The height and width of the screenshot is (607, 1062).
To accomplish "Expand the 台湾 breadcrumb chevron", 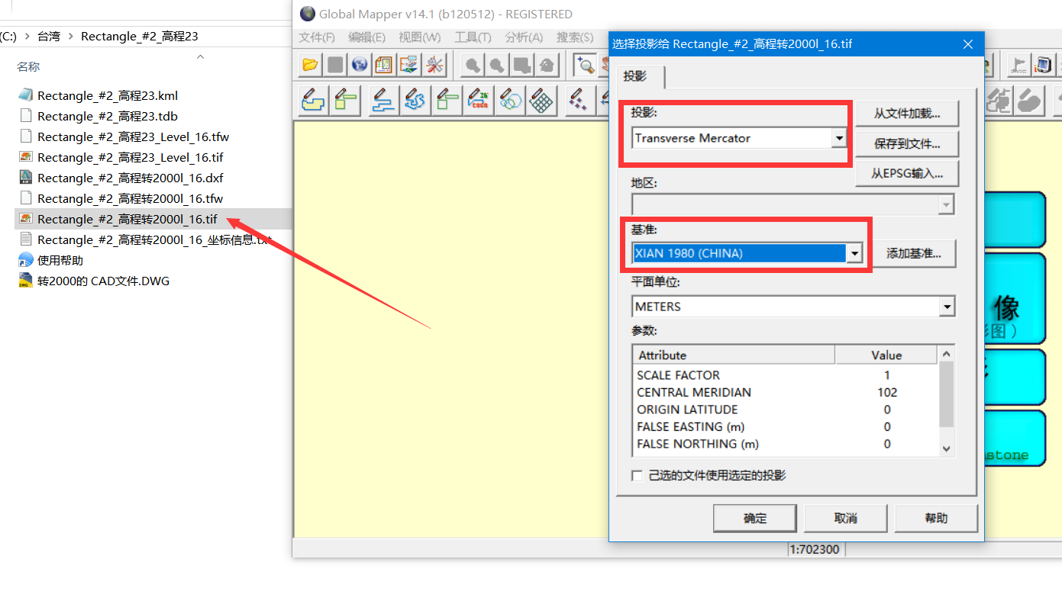I will (x=70, y=36).
